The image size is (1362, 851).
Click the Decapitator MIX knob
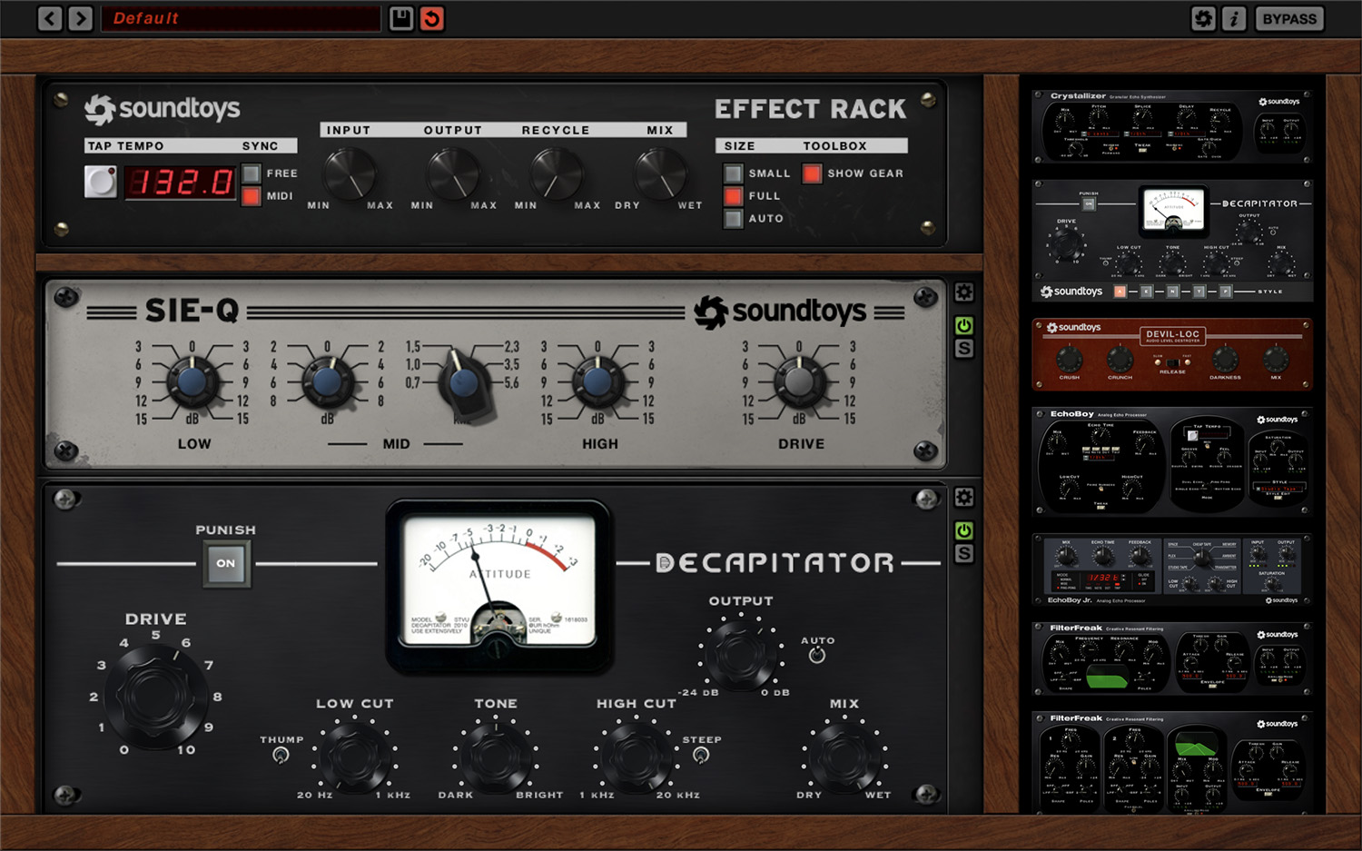tap(844, 756)
